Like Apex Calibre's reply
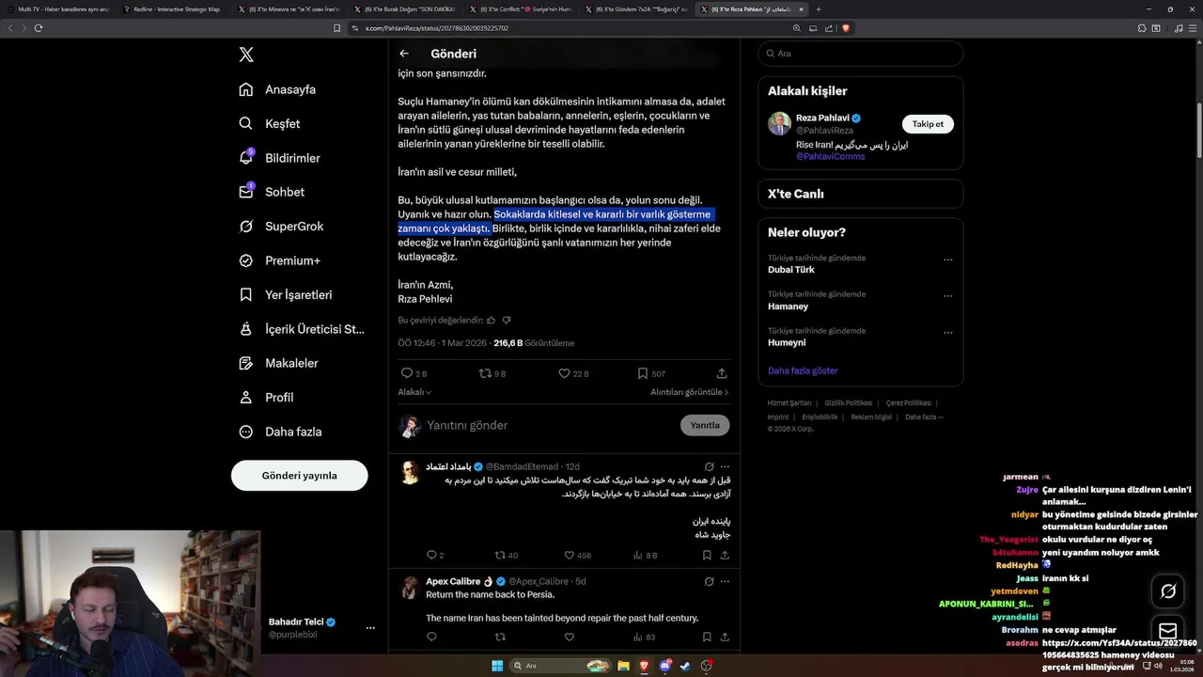 click(569, 637)
